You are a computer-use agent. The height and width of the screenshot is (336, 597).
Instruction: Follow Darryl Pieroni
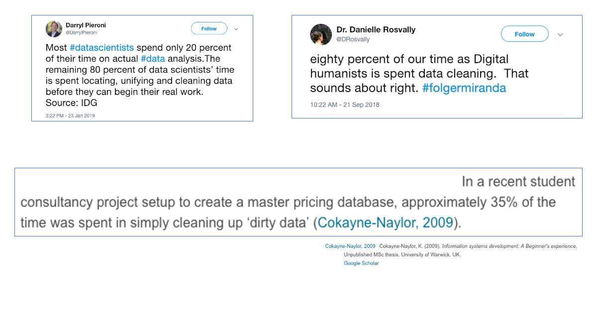point(209,28)
